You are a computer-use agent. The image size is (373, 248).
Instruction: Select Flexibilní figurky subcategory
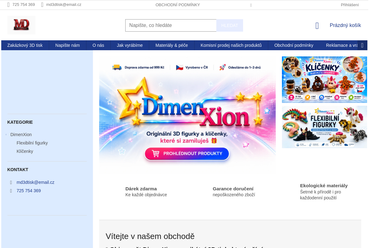[x=32, y=143]
